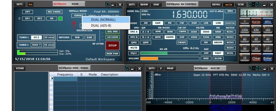The image size is (276, 111).
Task: Open the OPT options menu
Action: click(x=28, y=12)
